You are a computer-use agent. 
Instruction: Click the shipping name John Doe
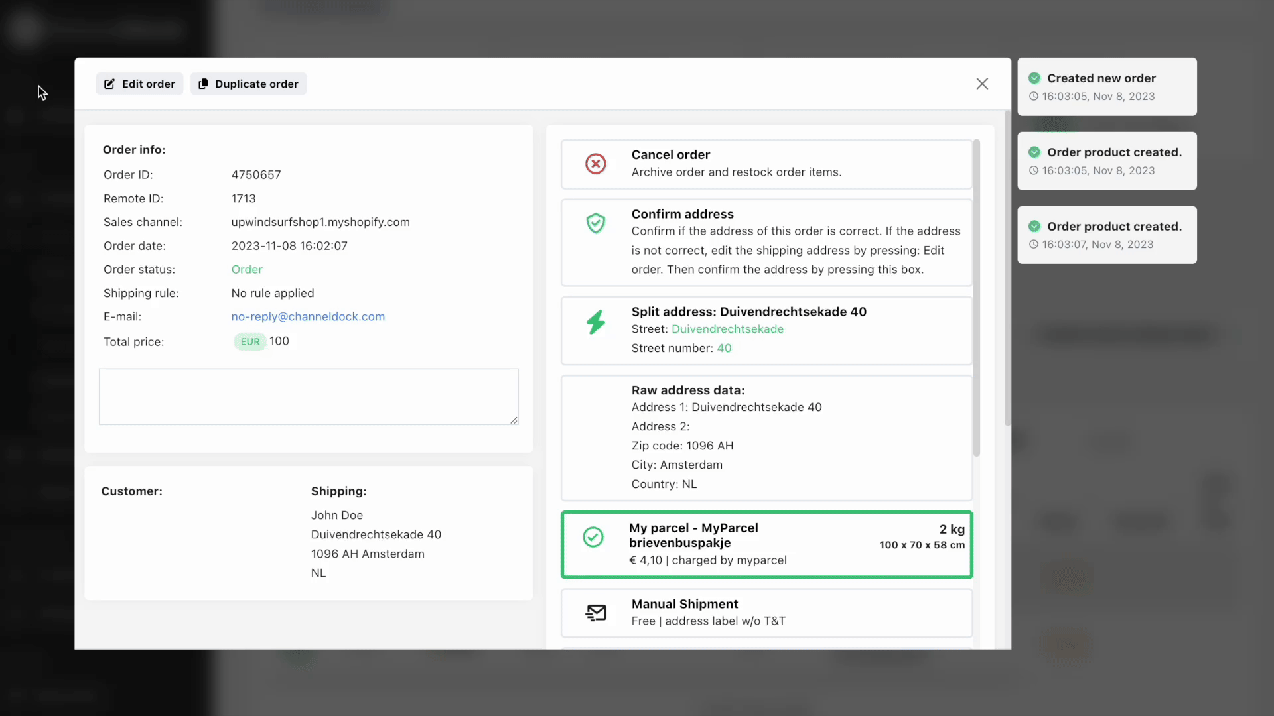pyautogui.click(x=337, y=515)
